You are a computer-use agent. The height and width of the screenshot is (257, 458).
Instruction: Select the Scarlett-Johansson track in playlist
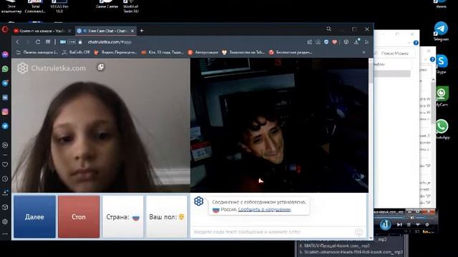coord(351,252)
